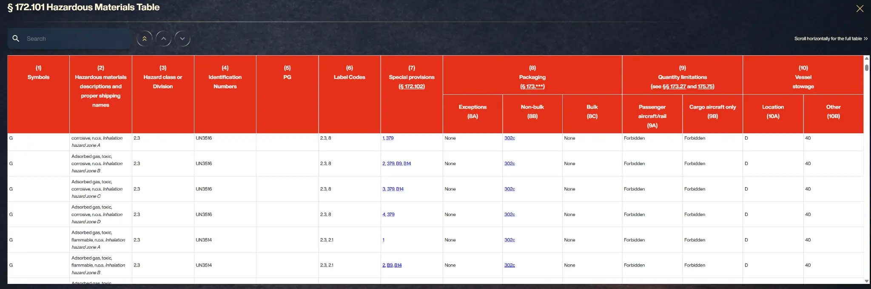Click the 'Bulk (8C)' sub-header
The width and height of the screenshot is (871, 289).
(592, 114)
